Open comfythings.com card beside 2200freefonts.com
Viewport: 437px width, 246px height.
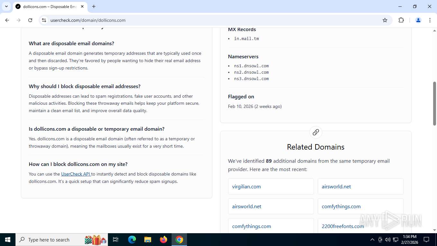click(271, 226)
